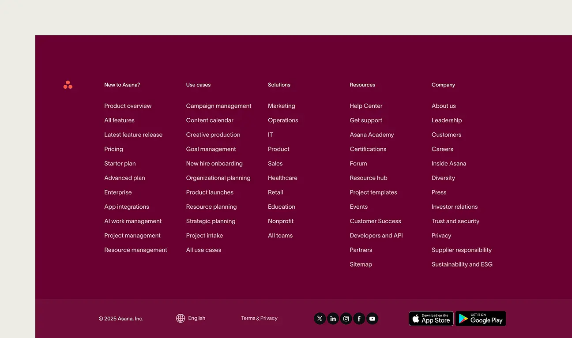Open Project intake link
572x338 pixels.
[205, 236]
